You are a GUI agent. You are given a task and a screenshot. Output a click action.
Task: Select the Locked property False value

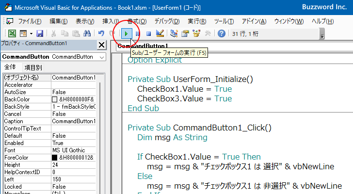(73, 187)
